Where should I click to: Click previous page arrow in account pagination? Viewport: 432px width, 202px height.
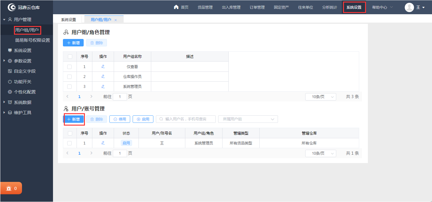67,153
